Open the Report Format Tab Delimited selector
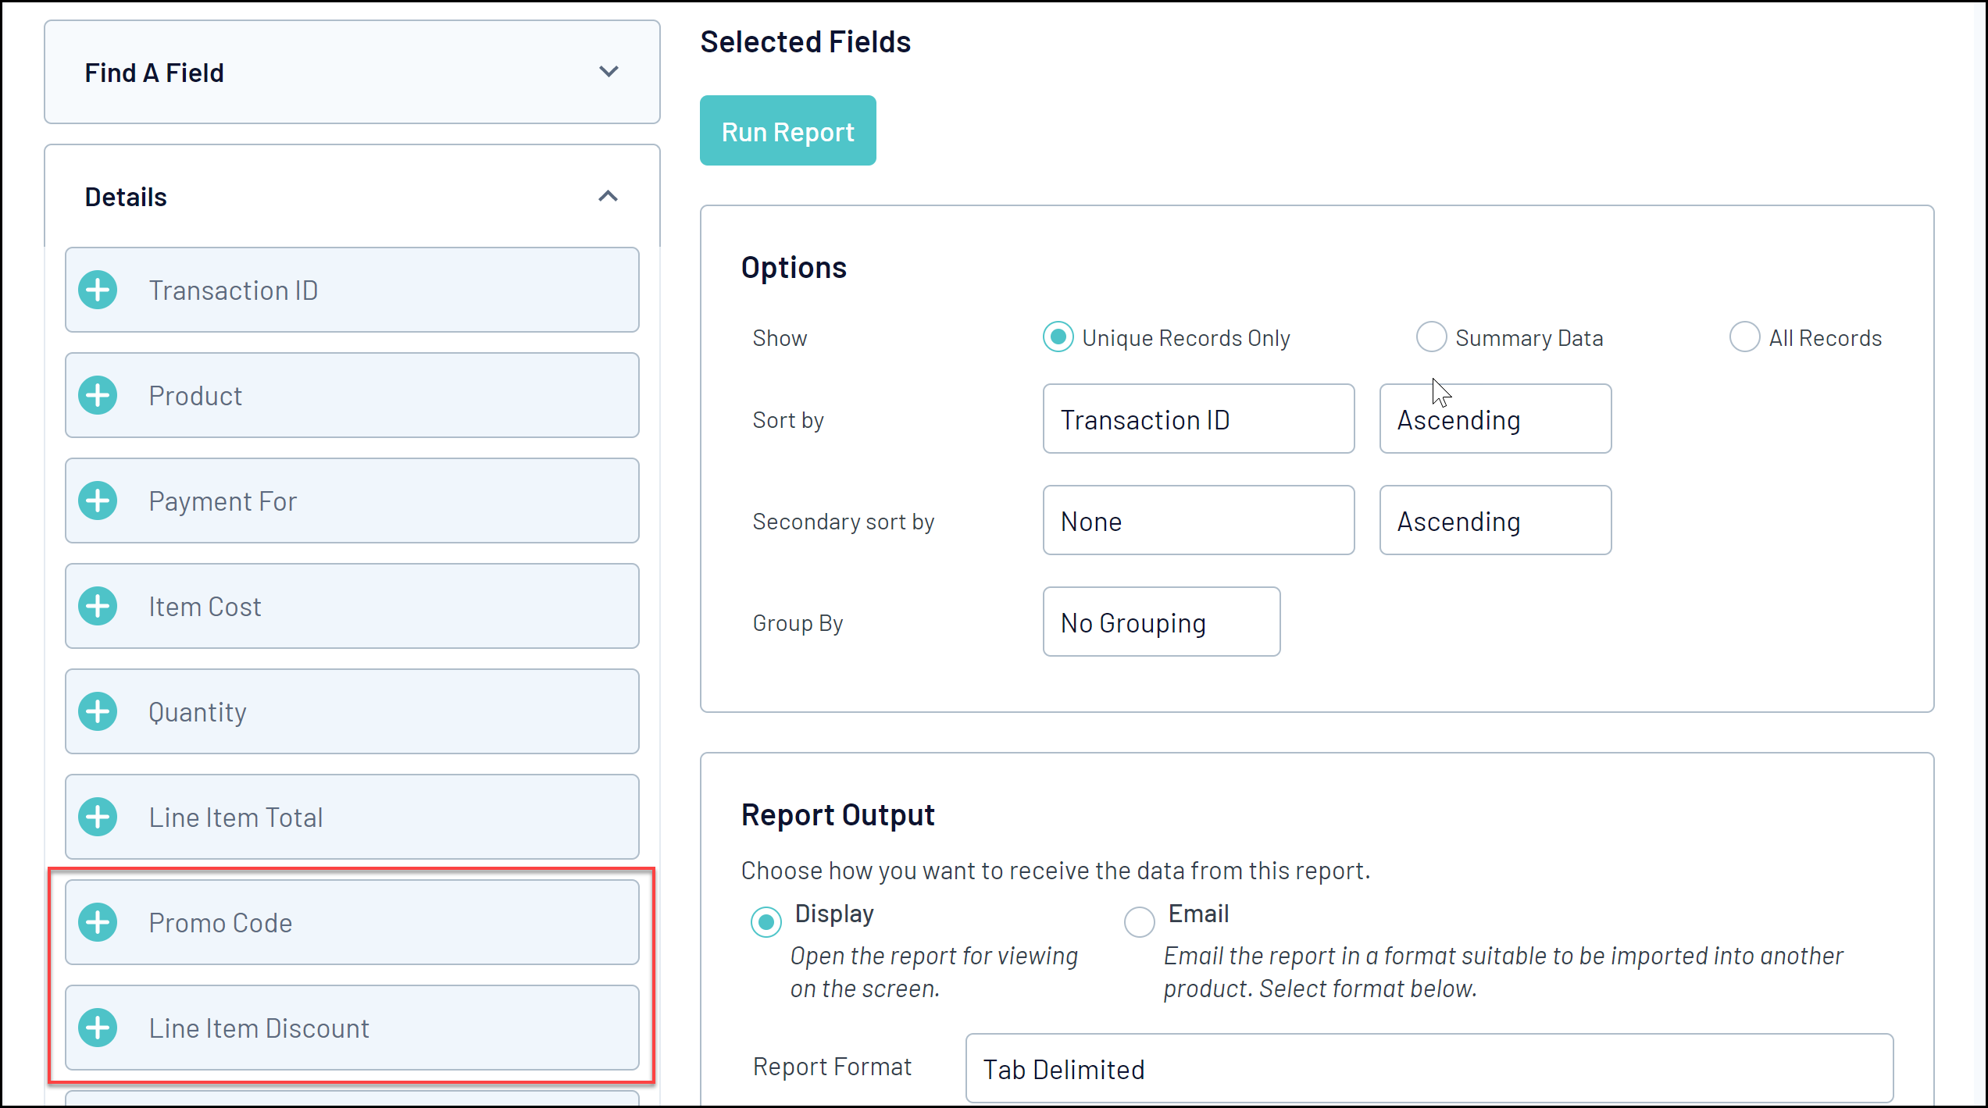The width and height of the screenshot is (1988, 1108). [x=1429, y=1069]
